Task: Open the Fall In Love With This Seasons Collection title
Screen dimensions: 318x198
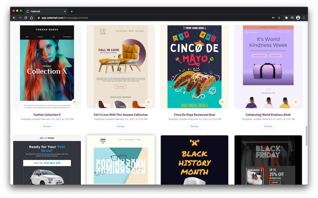Action: coord(121,115)
